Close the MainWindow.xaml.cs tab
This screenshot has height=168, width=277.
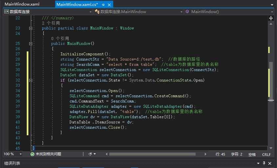click(x=109, y=5)
